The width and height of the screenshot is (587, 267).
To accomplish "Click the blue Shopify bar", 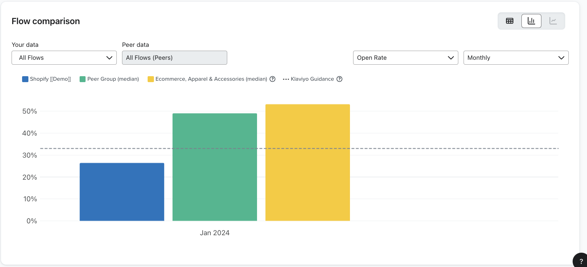I will point(122,192).
